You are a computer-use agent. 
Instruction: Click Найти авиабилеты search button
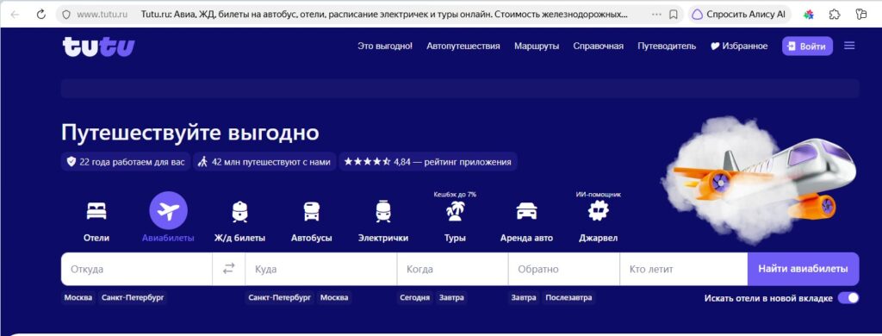pyautogui.click(x=804, y=269)
